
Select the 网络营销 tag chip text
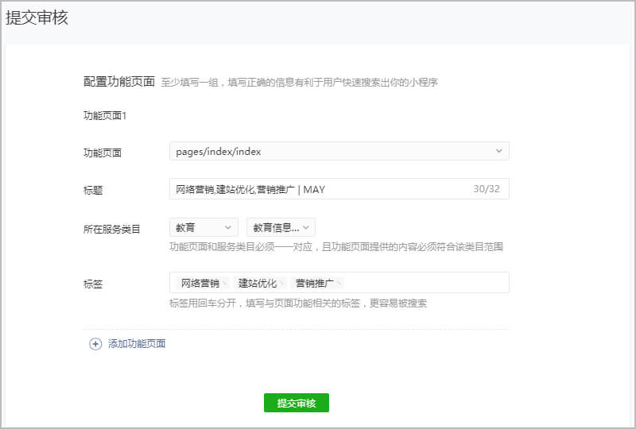coord(200,283)
